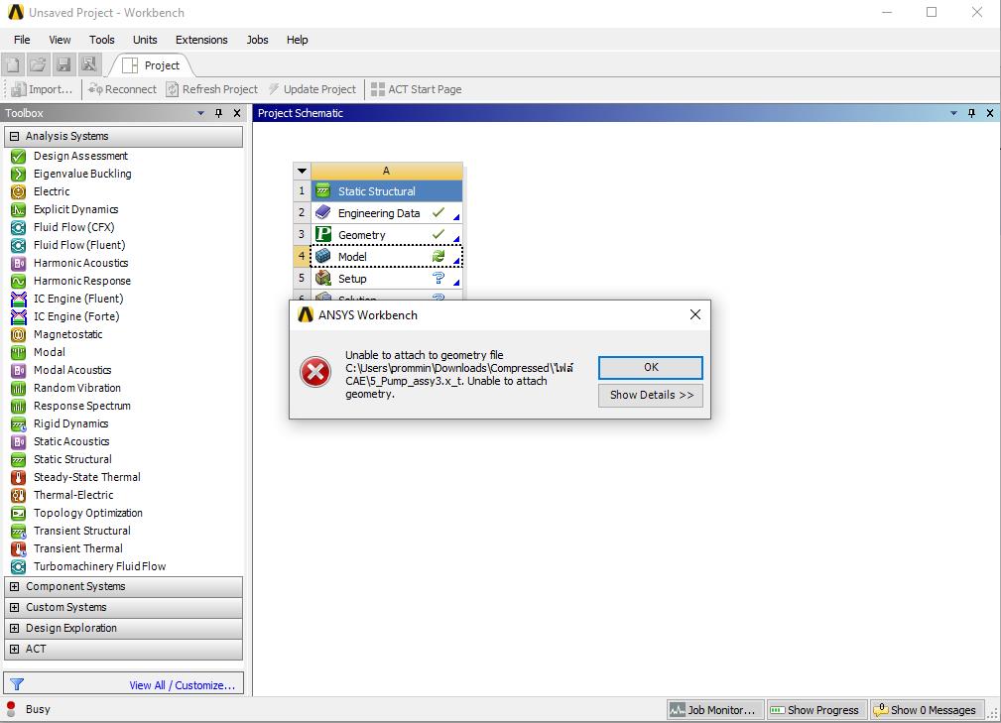Click the Topology Optimization icon
This screenshot has width=1001, height=723.
tap(19, 513)
